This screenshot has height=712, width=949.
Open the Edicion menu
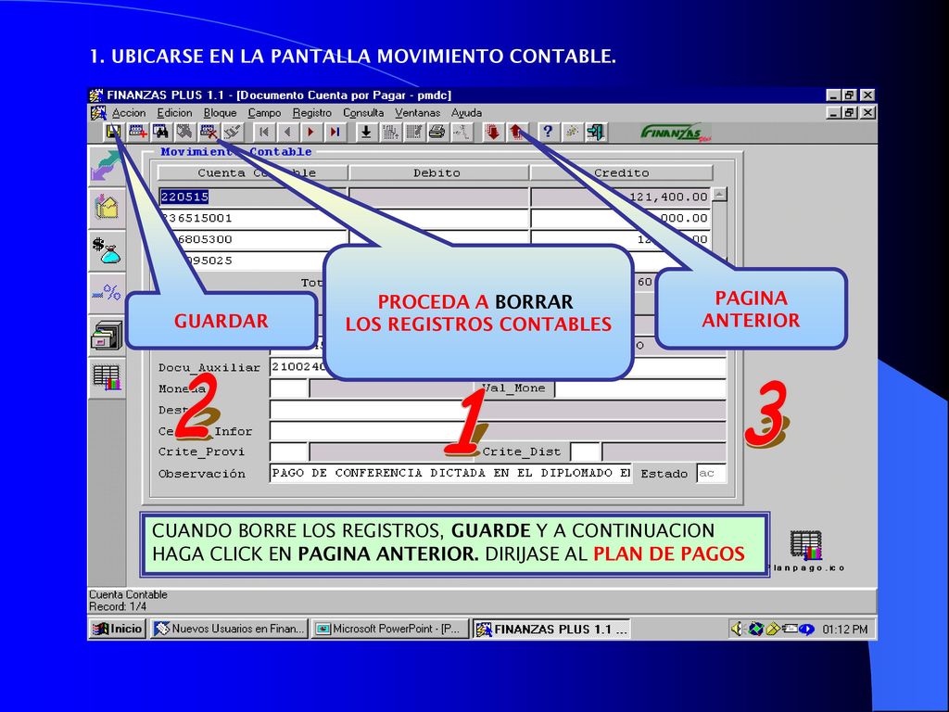(x=174, y=112)
